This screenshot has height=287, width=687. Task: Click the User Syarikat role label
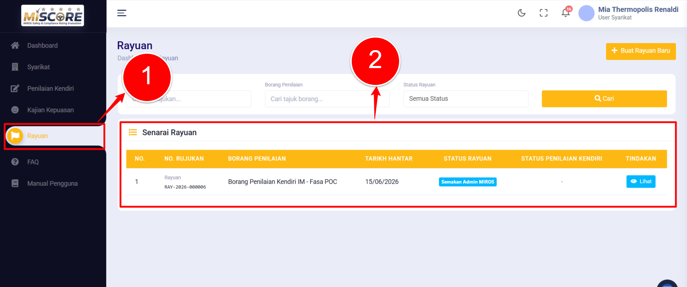(615, 18)
